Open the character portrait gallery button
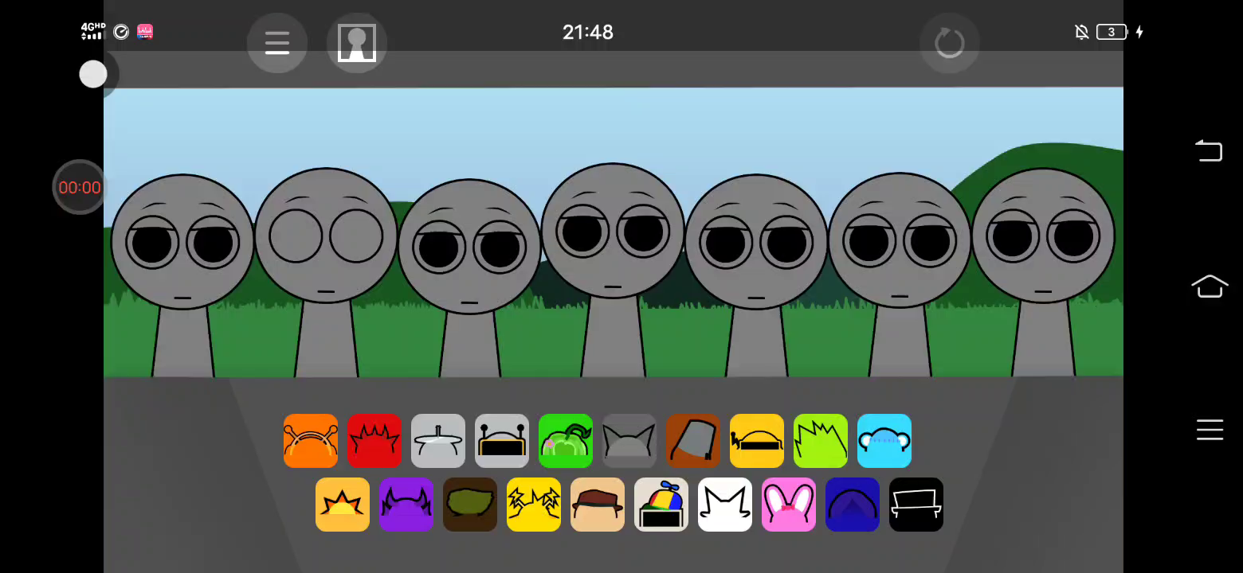This screenshot has height=573, width=1243. click(x=357, y=43)
